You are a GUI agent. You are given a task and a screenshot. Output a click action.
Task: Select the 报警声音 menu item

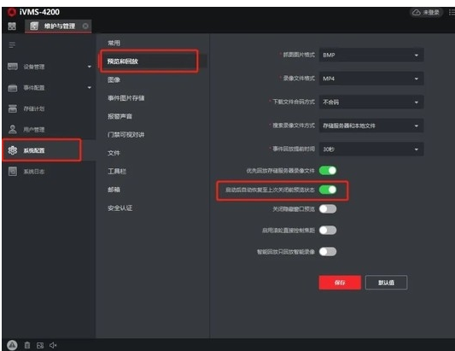120,116
